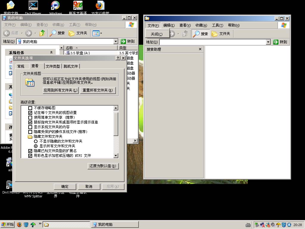This screenshot has width=305, height=229.
Task: Click the unnamed folder taskbar button
Action: click(66, 225)
